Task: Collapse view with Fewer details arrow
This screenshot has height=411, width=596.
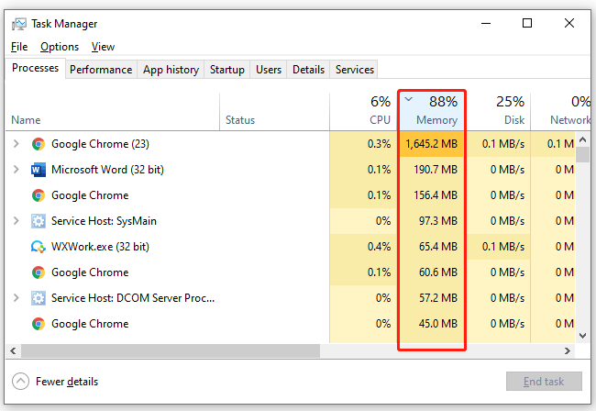Action: pos(20,382)
